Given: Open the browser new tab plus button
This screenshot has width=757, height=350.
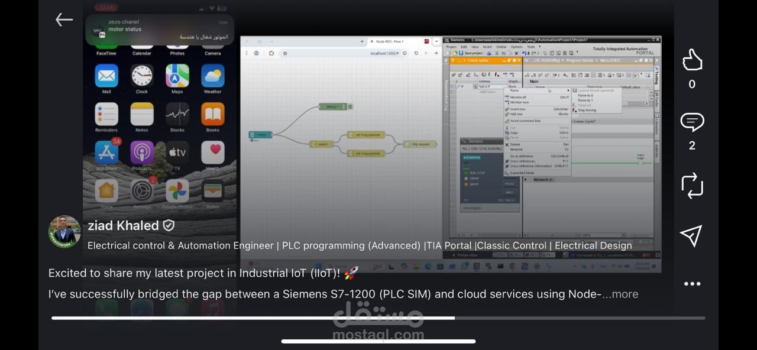Looking at the screenshot, I should pyautogui.click(x=362, y=41).
